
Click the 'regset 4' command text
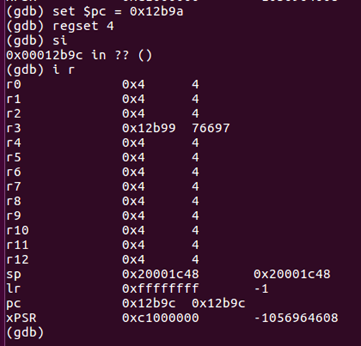point(83,26)
